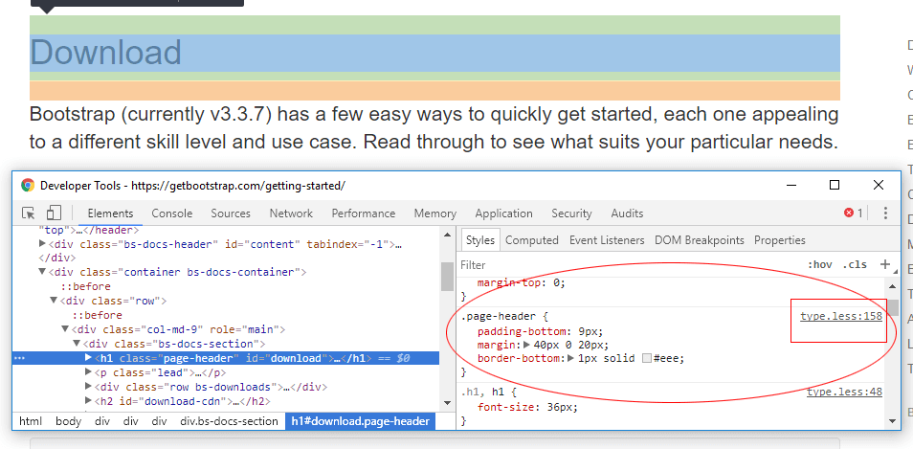The width and height of the screenshot is (913, 449).
Task: Collapse the container bs-docs-container div
Action: [x=42, y=272]
